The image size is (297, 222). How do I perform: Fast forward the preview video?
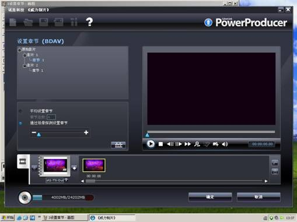188,144
